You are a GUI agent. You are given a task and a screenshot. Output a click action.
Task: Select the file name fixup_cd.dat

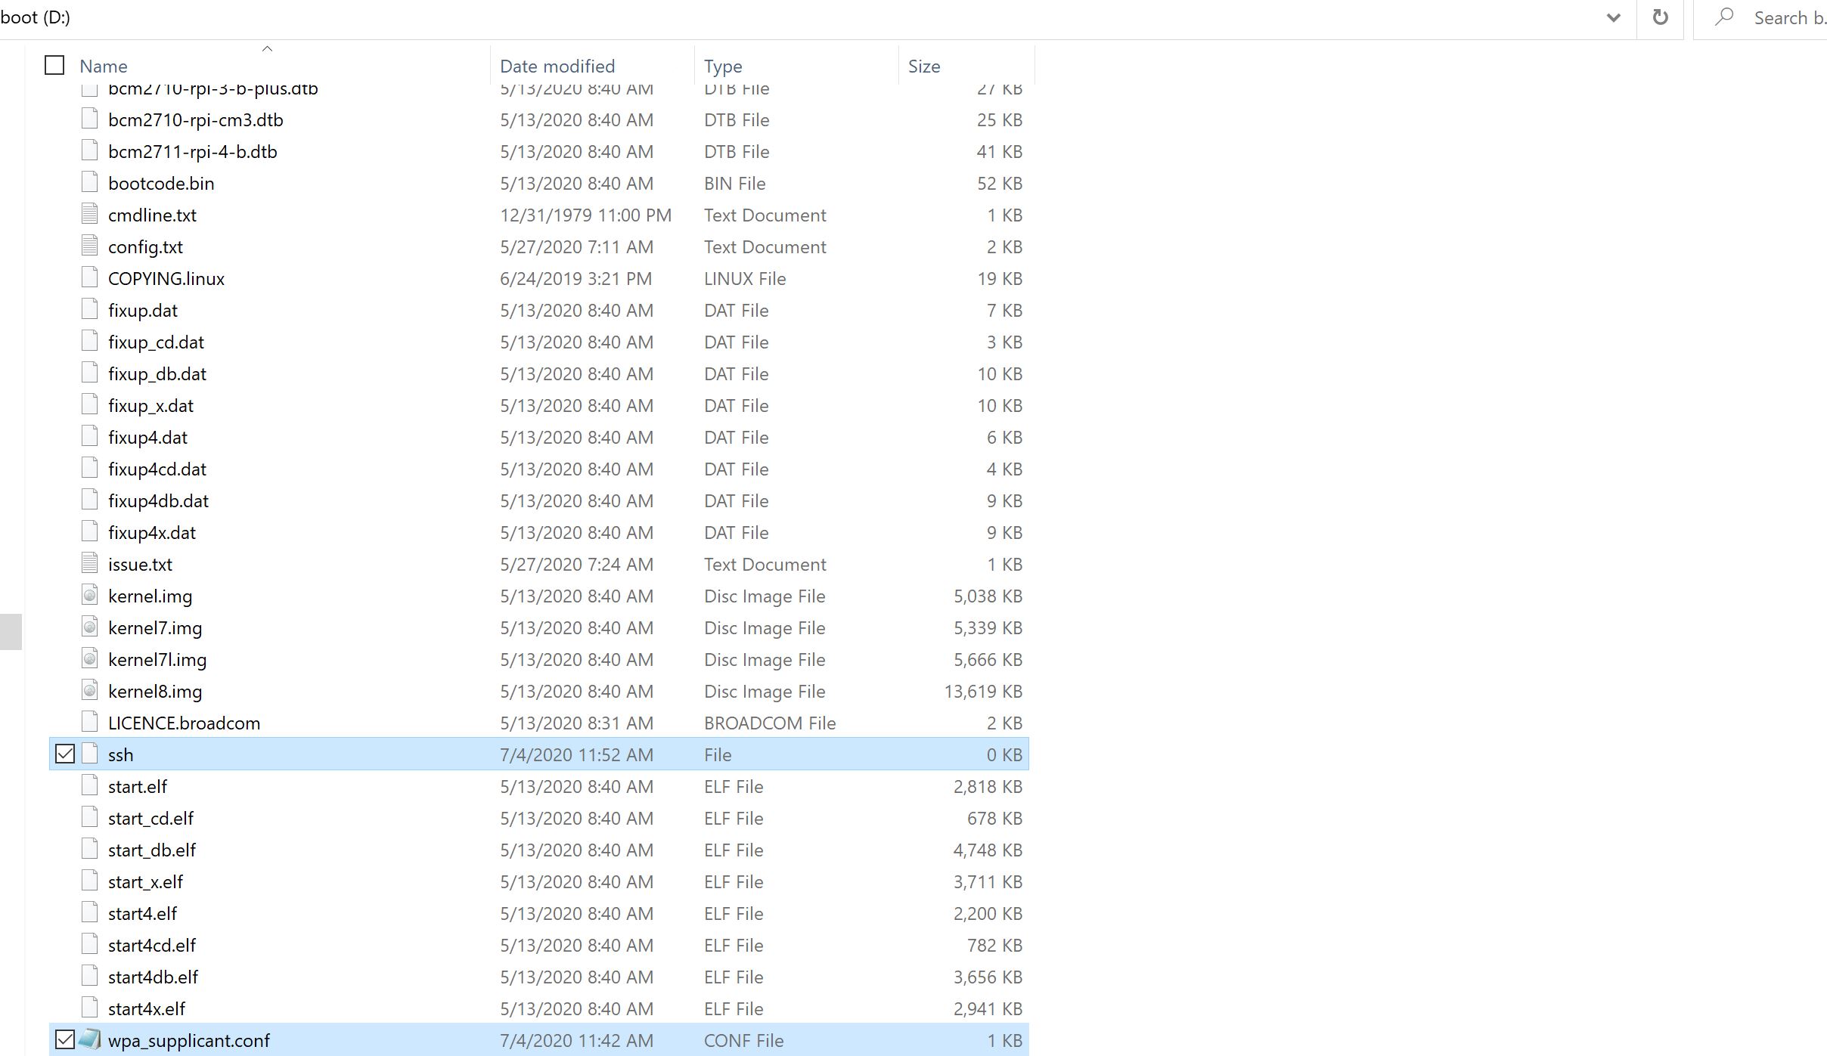[156, 342]
